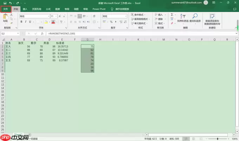This screenshot has width=239, height=141.
Task: Click the orientation text angle icon
Action: coord(84,16)
